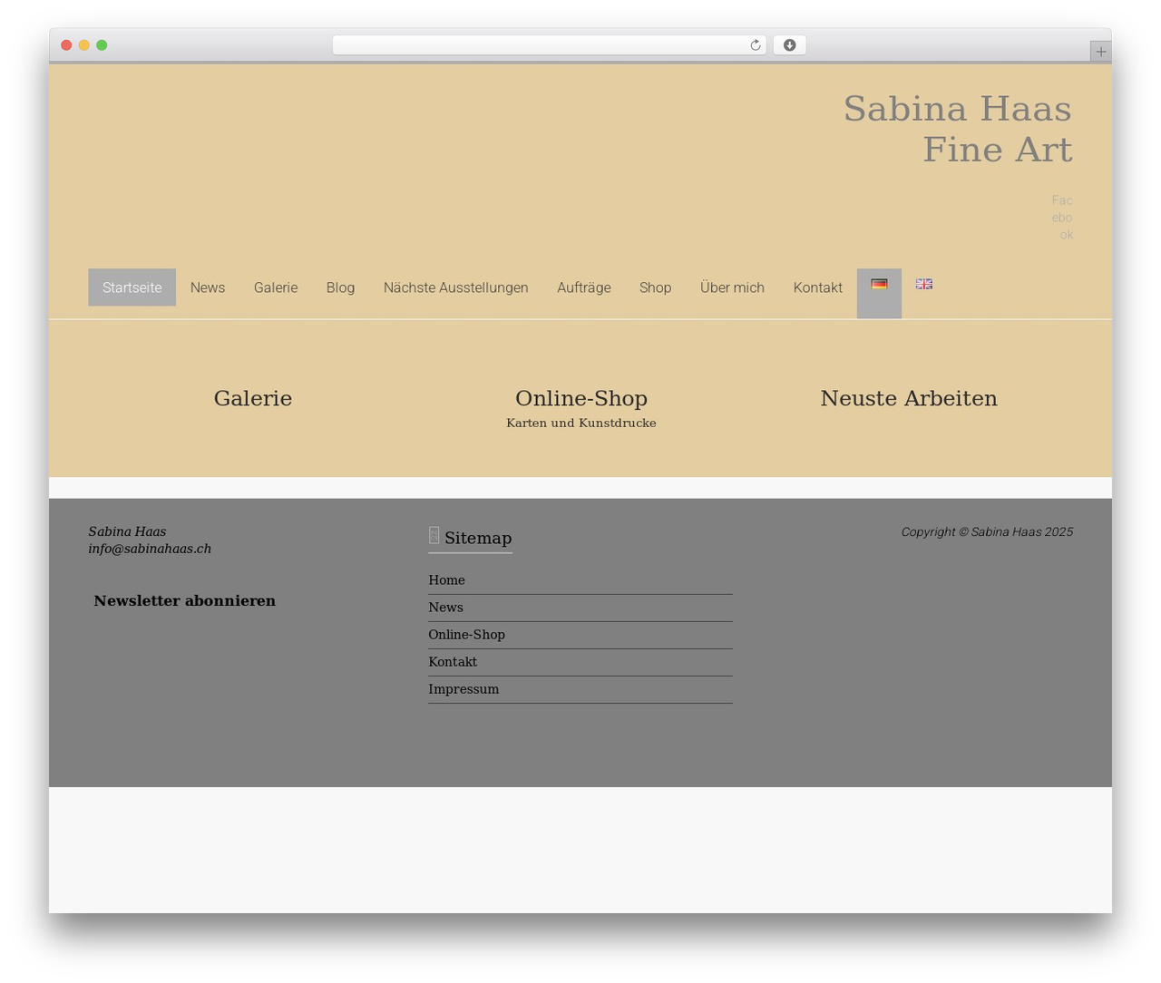This screenshot has height=983, width=1161.
Task: Open the Impressum sitemap link
Action: tap(463, 689)
